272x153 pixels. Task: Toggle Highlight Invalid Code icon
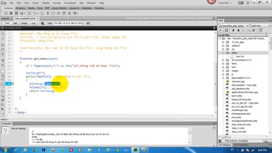3,76
